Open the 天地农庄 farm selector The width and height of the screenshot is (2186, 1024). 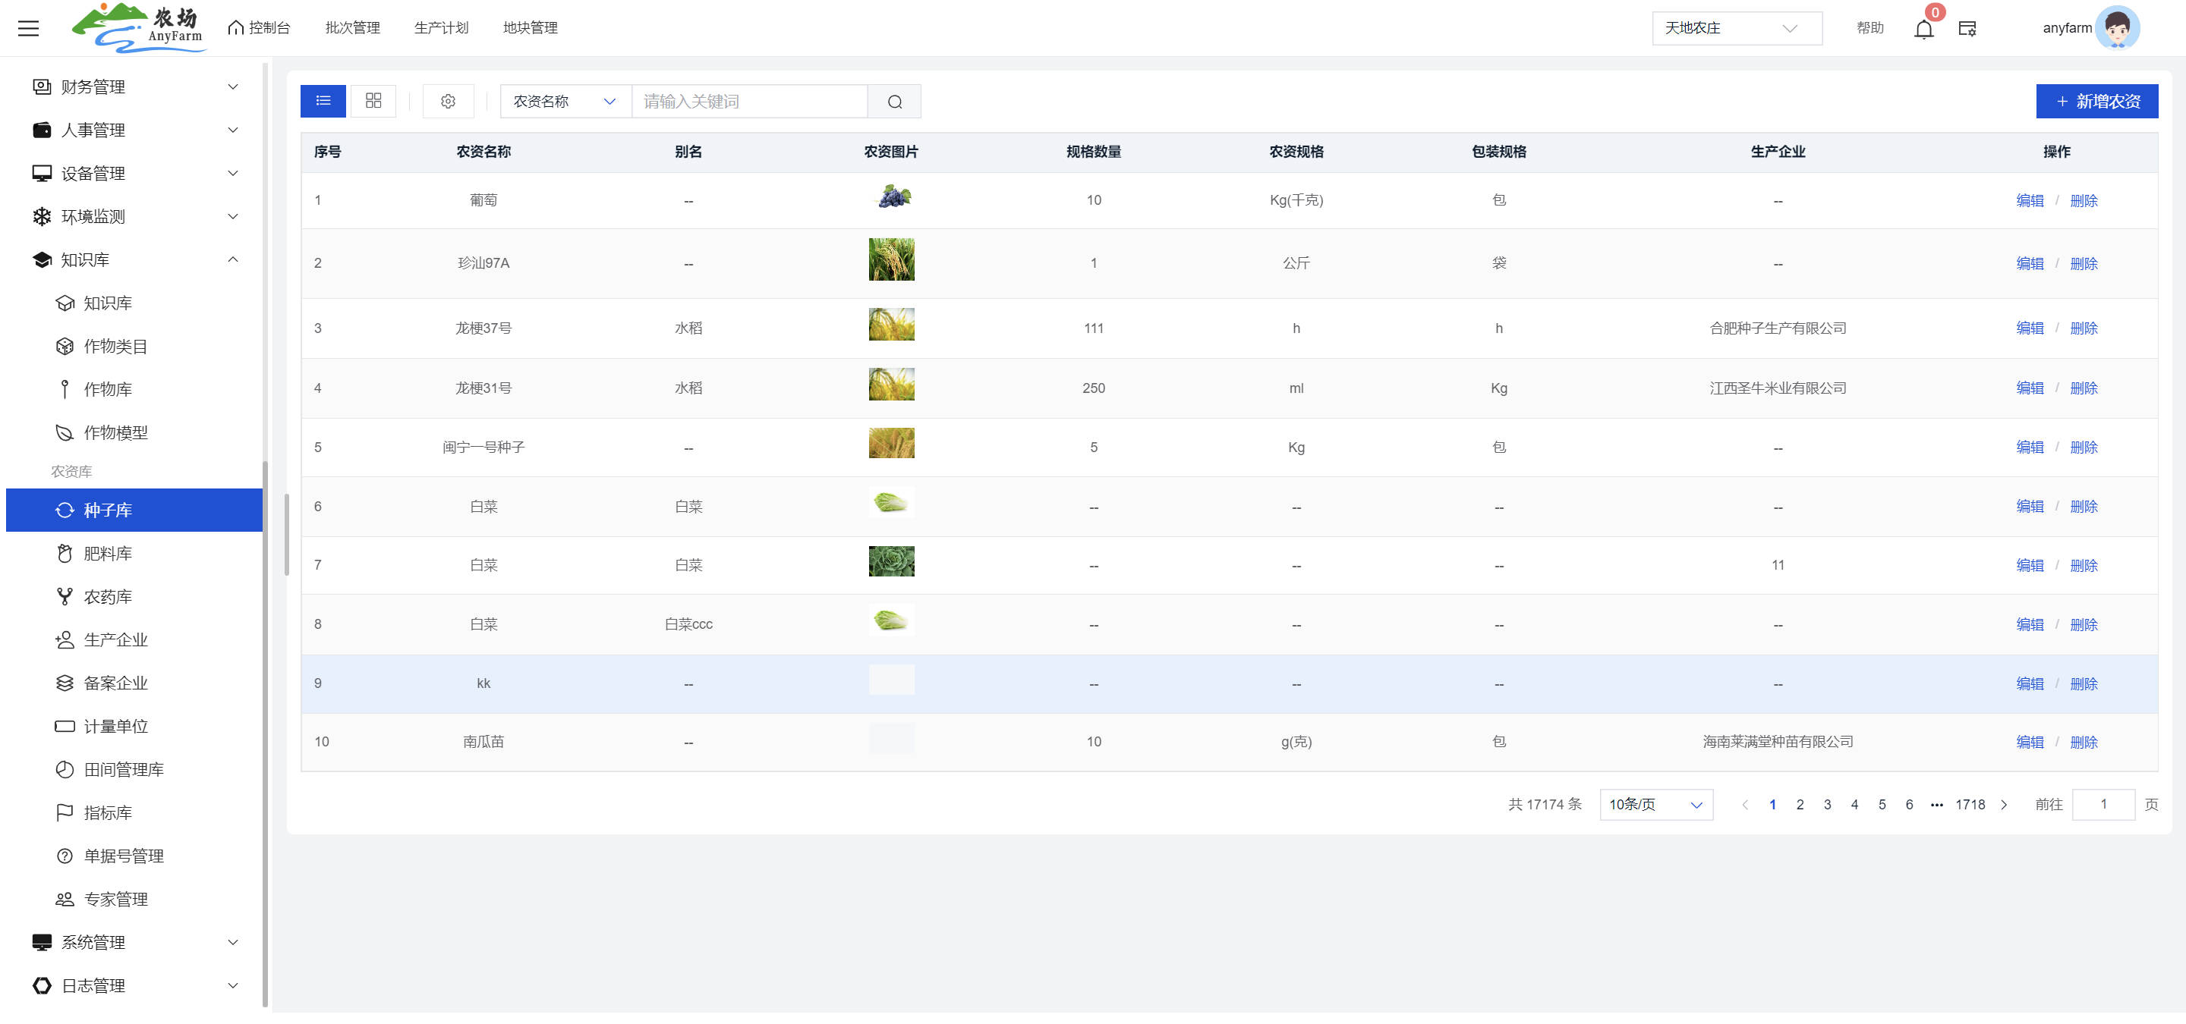tap(1735, 28)
